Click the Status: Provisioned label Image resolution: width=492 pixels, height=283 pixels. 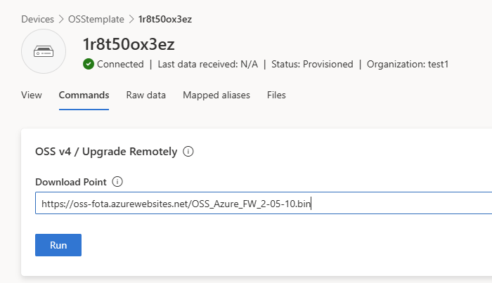312,64
